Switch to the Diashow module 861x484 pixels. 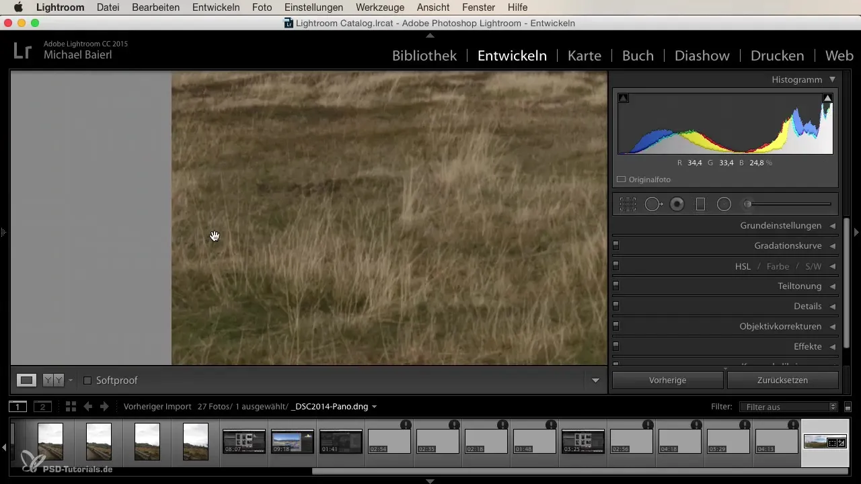pyautogui.click(x=702, y=56)
